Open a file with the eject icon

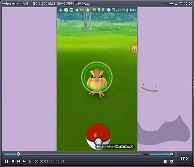click(x=30, y=161)
